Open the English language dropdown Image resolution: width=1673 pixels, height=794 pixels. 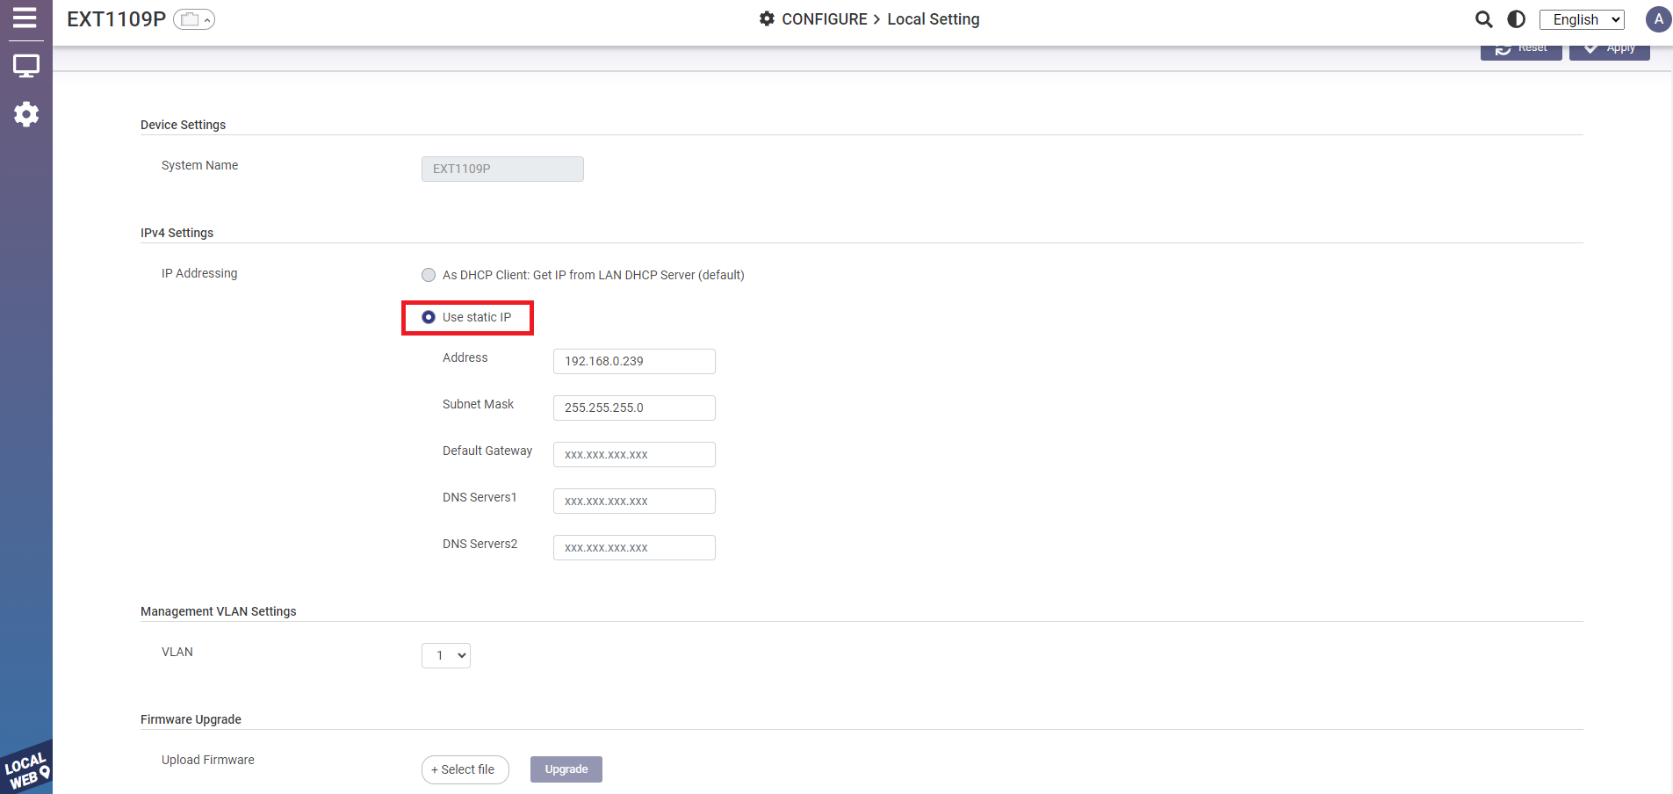1581,19
